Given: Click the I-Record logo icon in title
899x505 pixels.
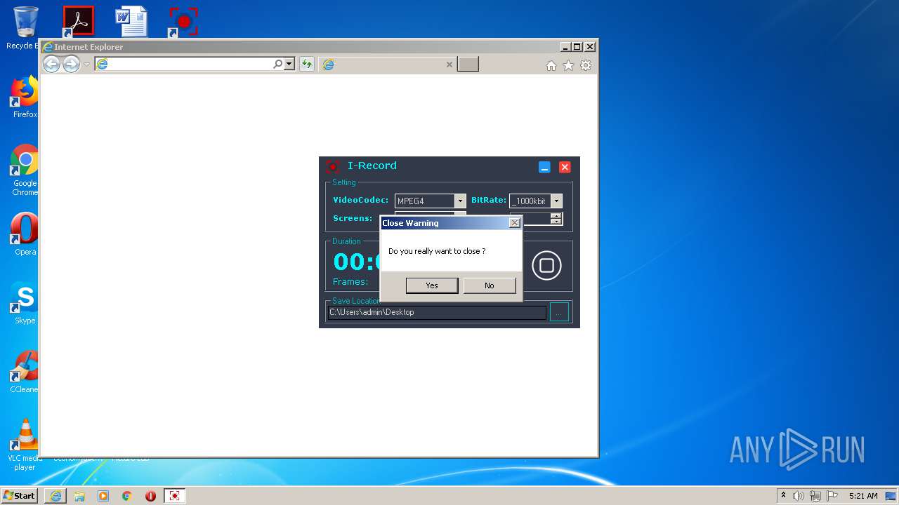Looking at the screenshot, I should point(333,166).
